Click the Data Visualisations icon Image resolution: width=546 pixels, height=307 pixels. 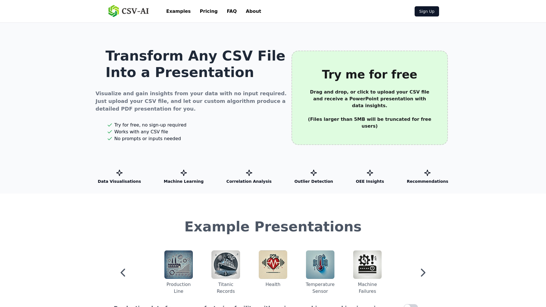point(119,173)
